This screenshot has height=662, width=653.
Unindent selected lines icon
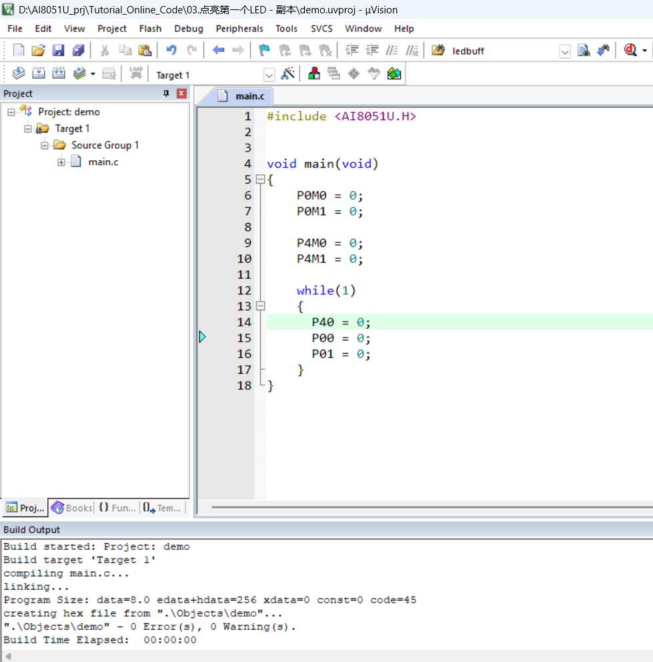coord(372,50)
